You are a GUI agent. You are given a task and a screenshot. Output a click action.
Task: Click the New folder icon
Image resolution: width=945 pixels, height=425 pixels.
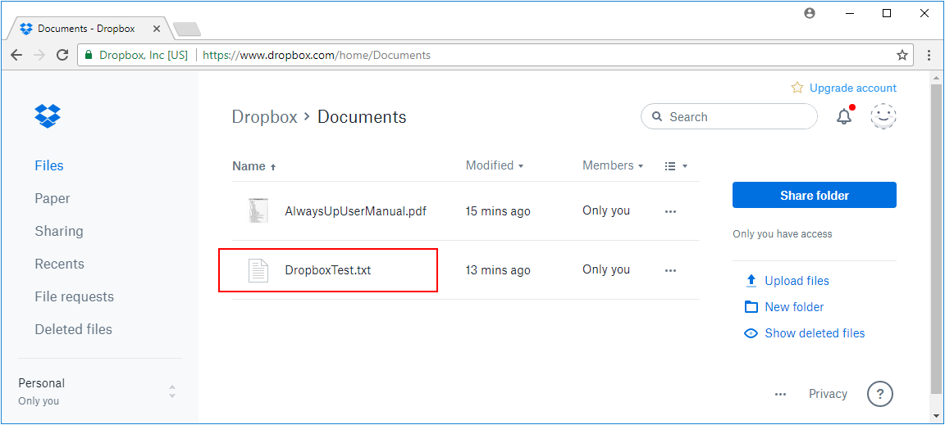751,307
